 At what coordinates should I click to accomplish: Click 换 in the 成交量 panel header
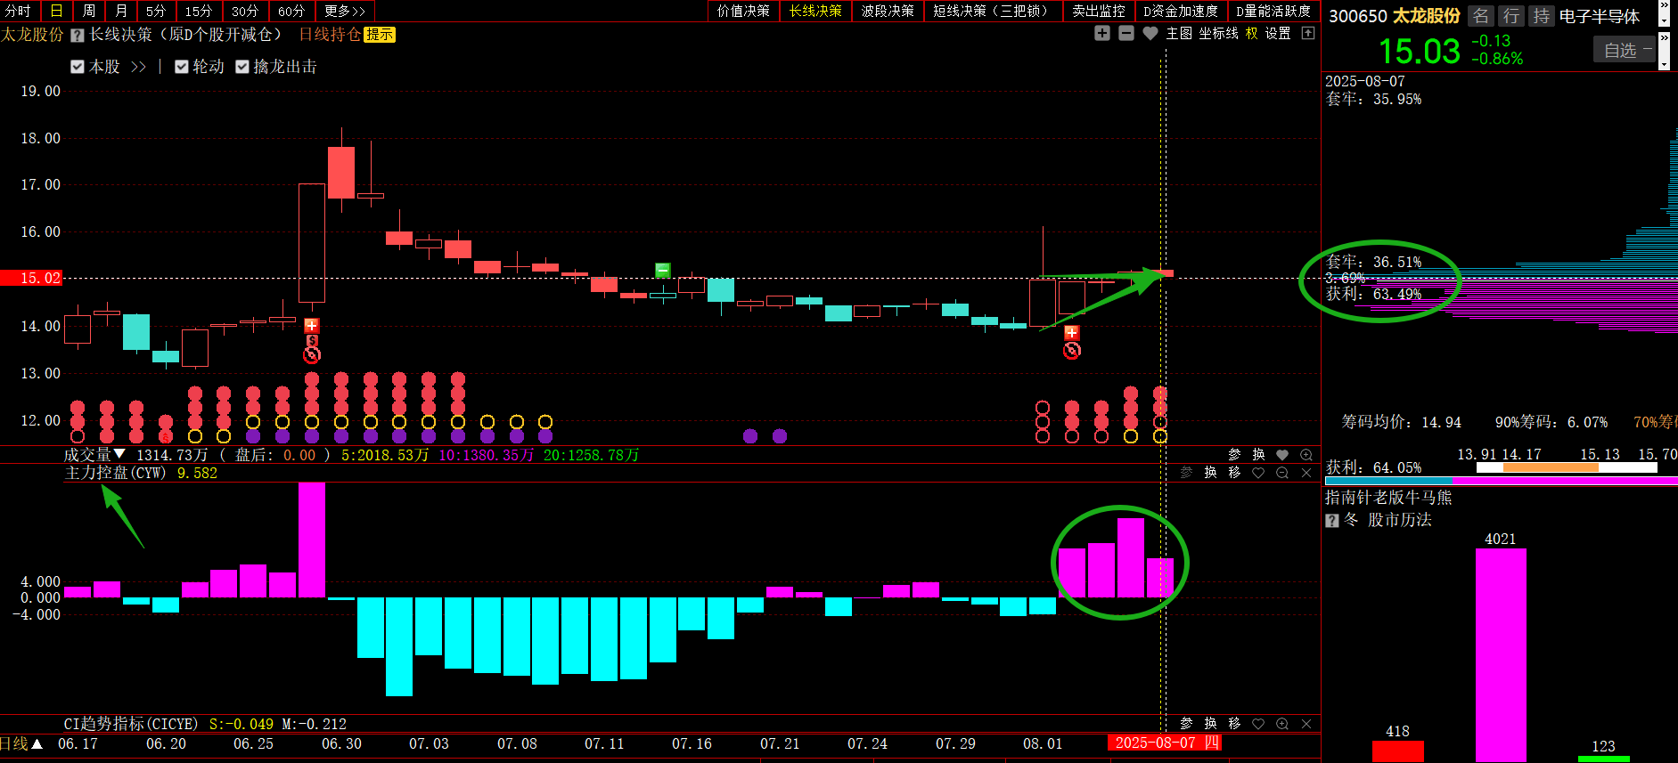[x=1258, y=455]
